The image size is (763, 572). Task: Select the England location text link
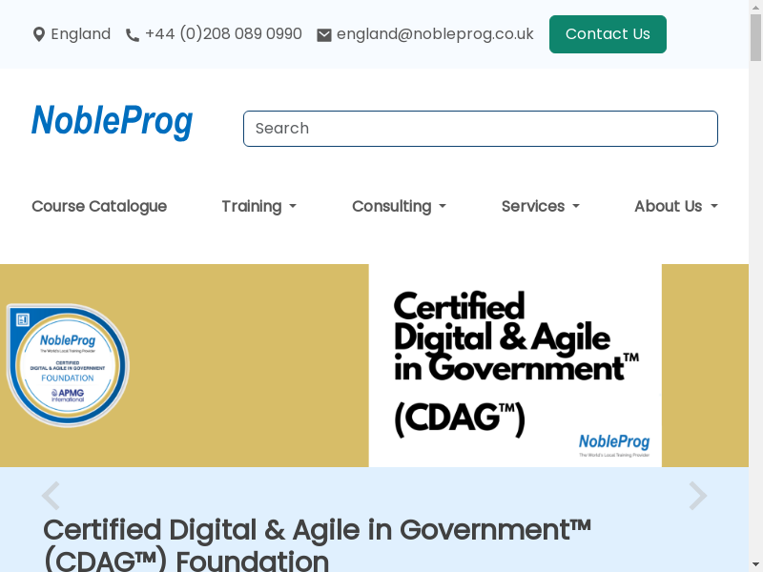click(x=81, y=34)
